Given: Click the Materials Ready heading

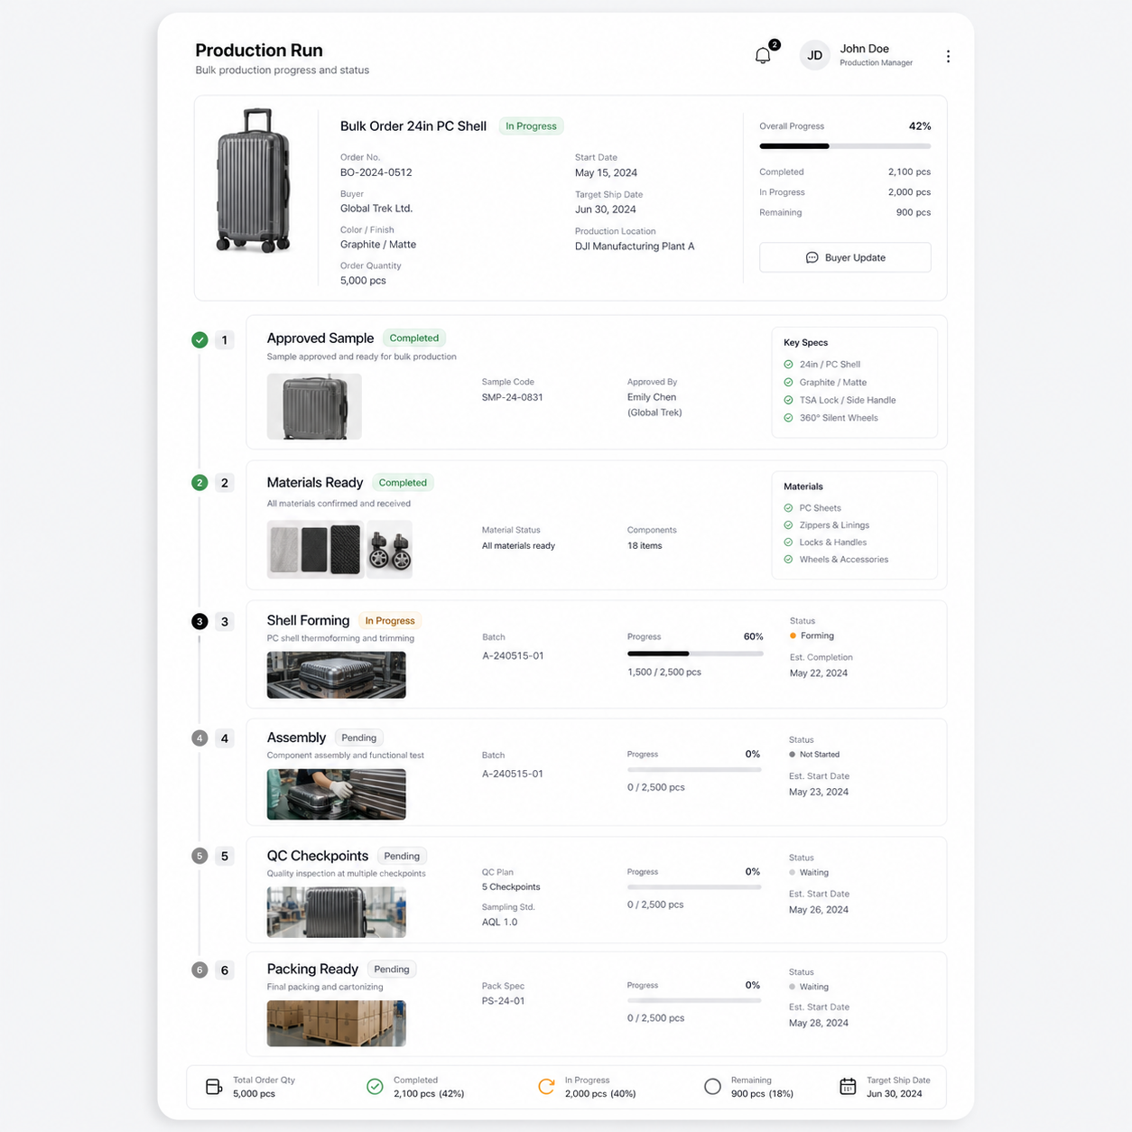Looking at the screenshot, I should pos(315,483).
